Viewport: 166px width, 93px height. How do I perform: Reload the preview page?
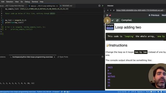pyautogui.click(x=114, y=10)
